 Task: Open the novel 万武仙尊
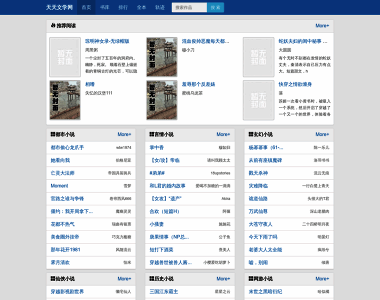(x=258, y=211)
